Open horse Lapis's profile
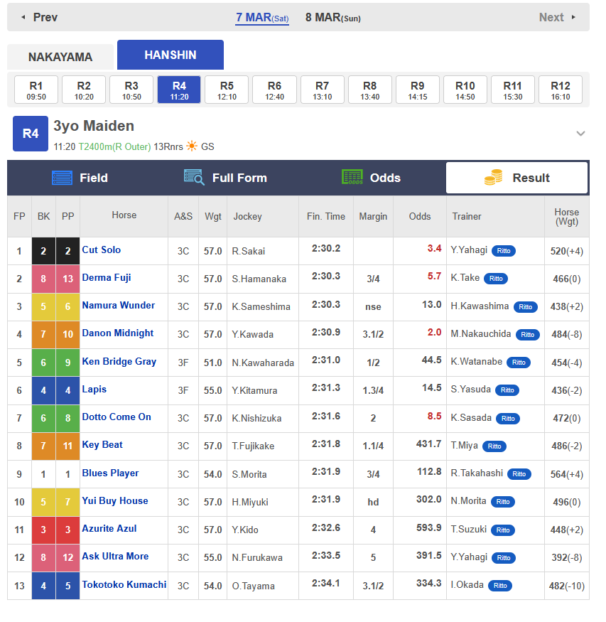Image resolution: width=606 pixels, height=622 pixels. coord(94,389)
